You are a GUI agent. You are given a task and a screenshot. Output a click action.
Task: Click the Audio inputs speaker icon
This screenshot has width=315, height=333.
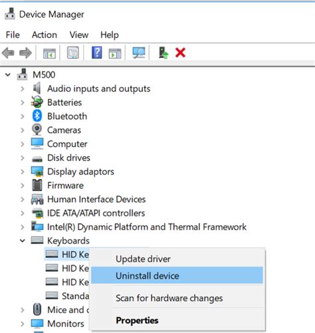[37, 88]
